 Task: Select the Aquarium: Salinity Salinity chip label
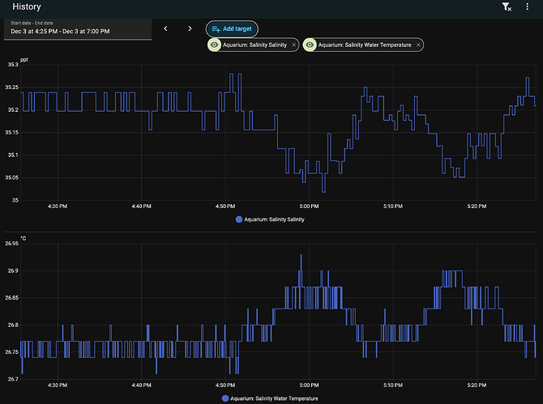coord(254,45)
